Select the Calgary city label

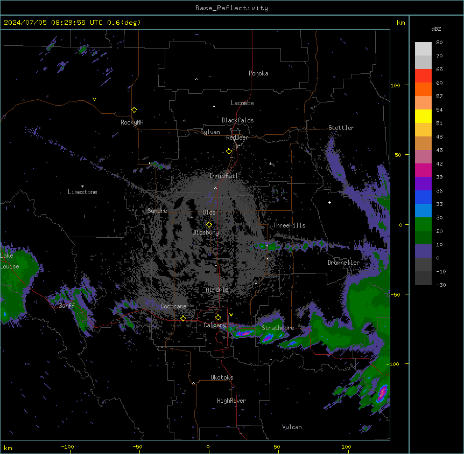coord(215,325)
